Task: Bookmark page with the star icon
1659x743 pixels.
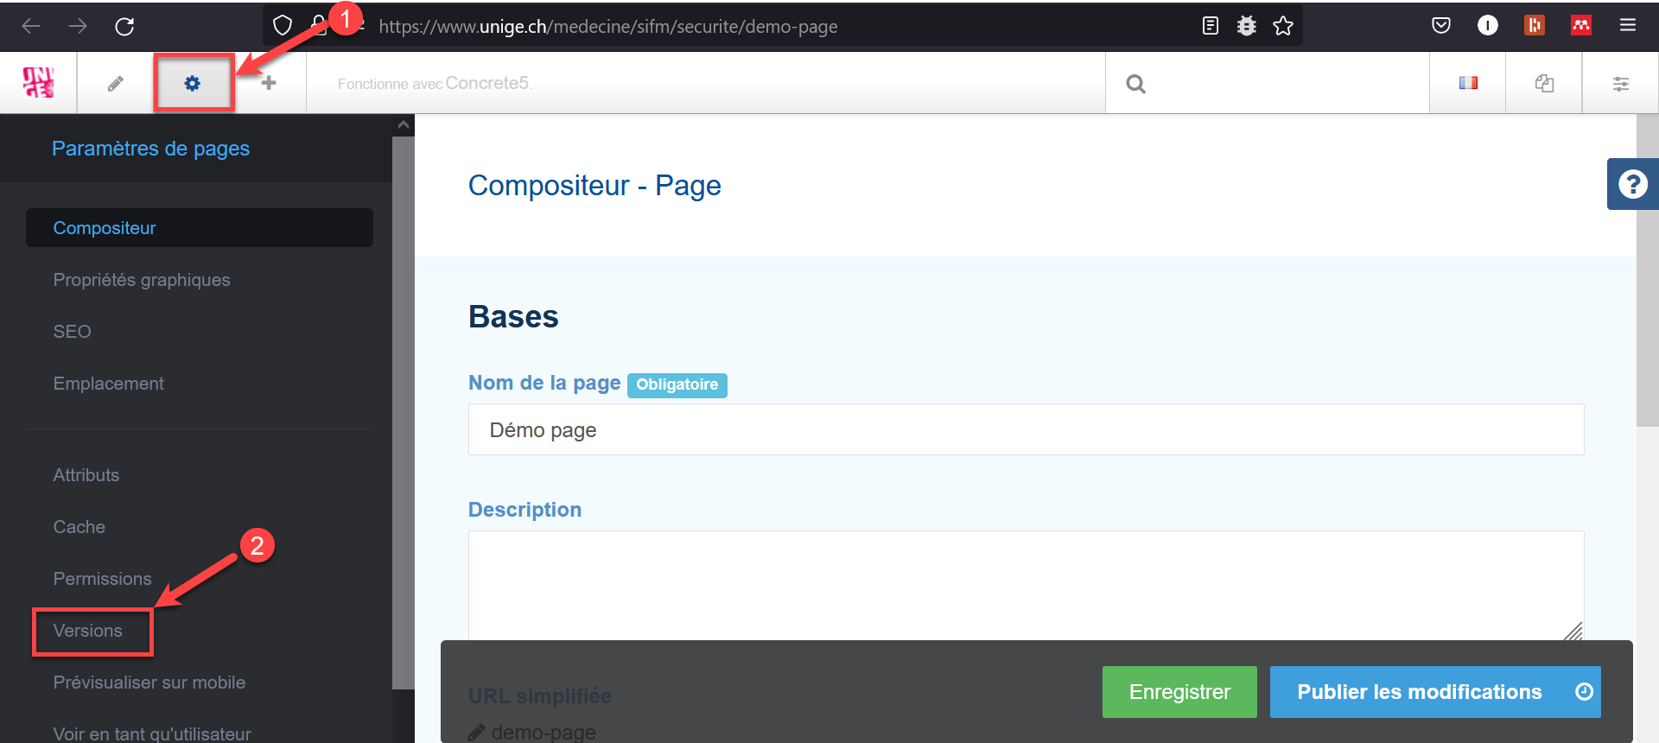Action: click(1283, 26)
